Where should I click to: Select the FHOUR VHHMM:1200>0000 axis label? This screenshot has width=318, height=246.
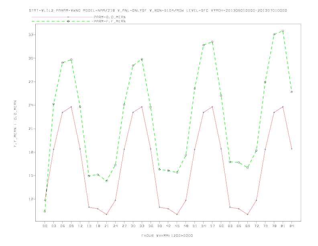[x=167, y=236]
